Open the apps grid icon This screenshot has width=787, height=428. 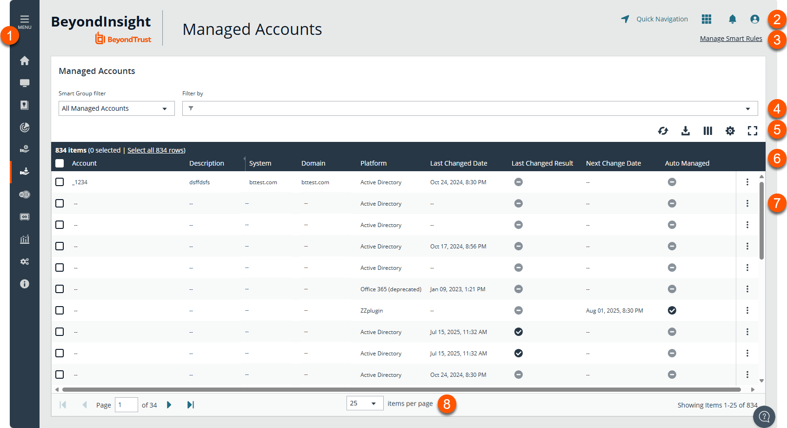click(x=707, y=19)
